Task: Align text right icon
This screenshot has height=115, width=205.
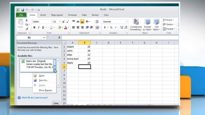Action: [82, 27]
